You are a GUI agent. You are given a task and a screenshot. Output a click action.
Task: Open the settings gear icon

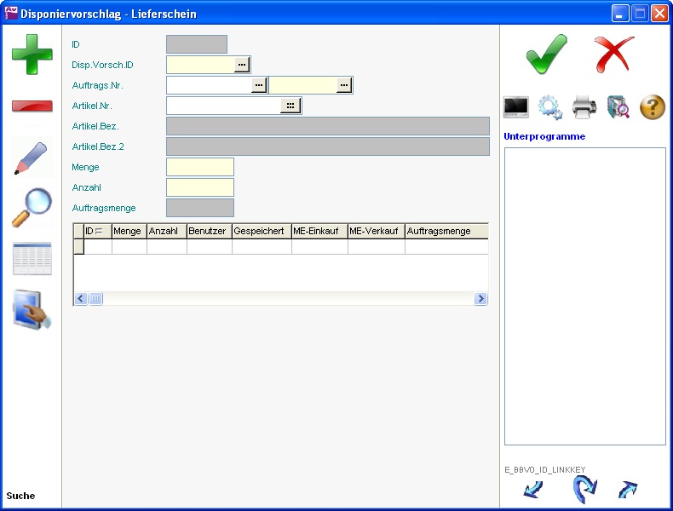click(x=550, y=107)
